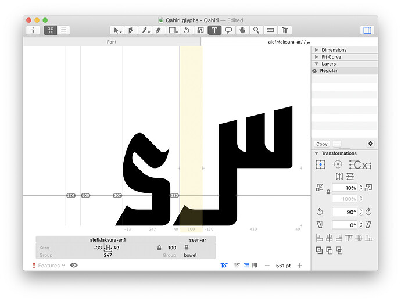
Task: Click the 90° rotation field
Action: [345, 212]
